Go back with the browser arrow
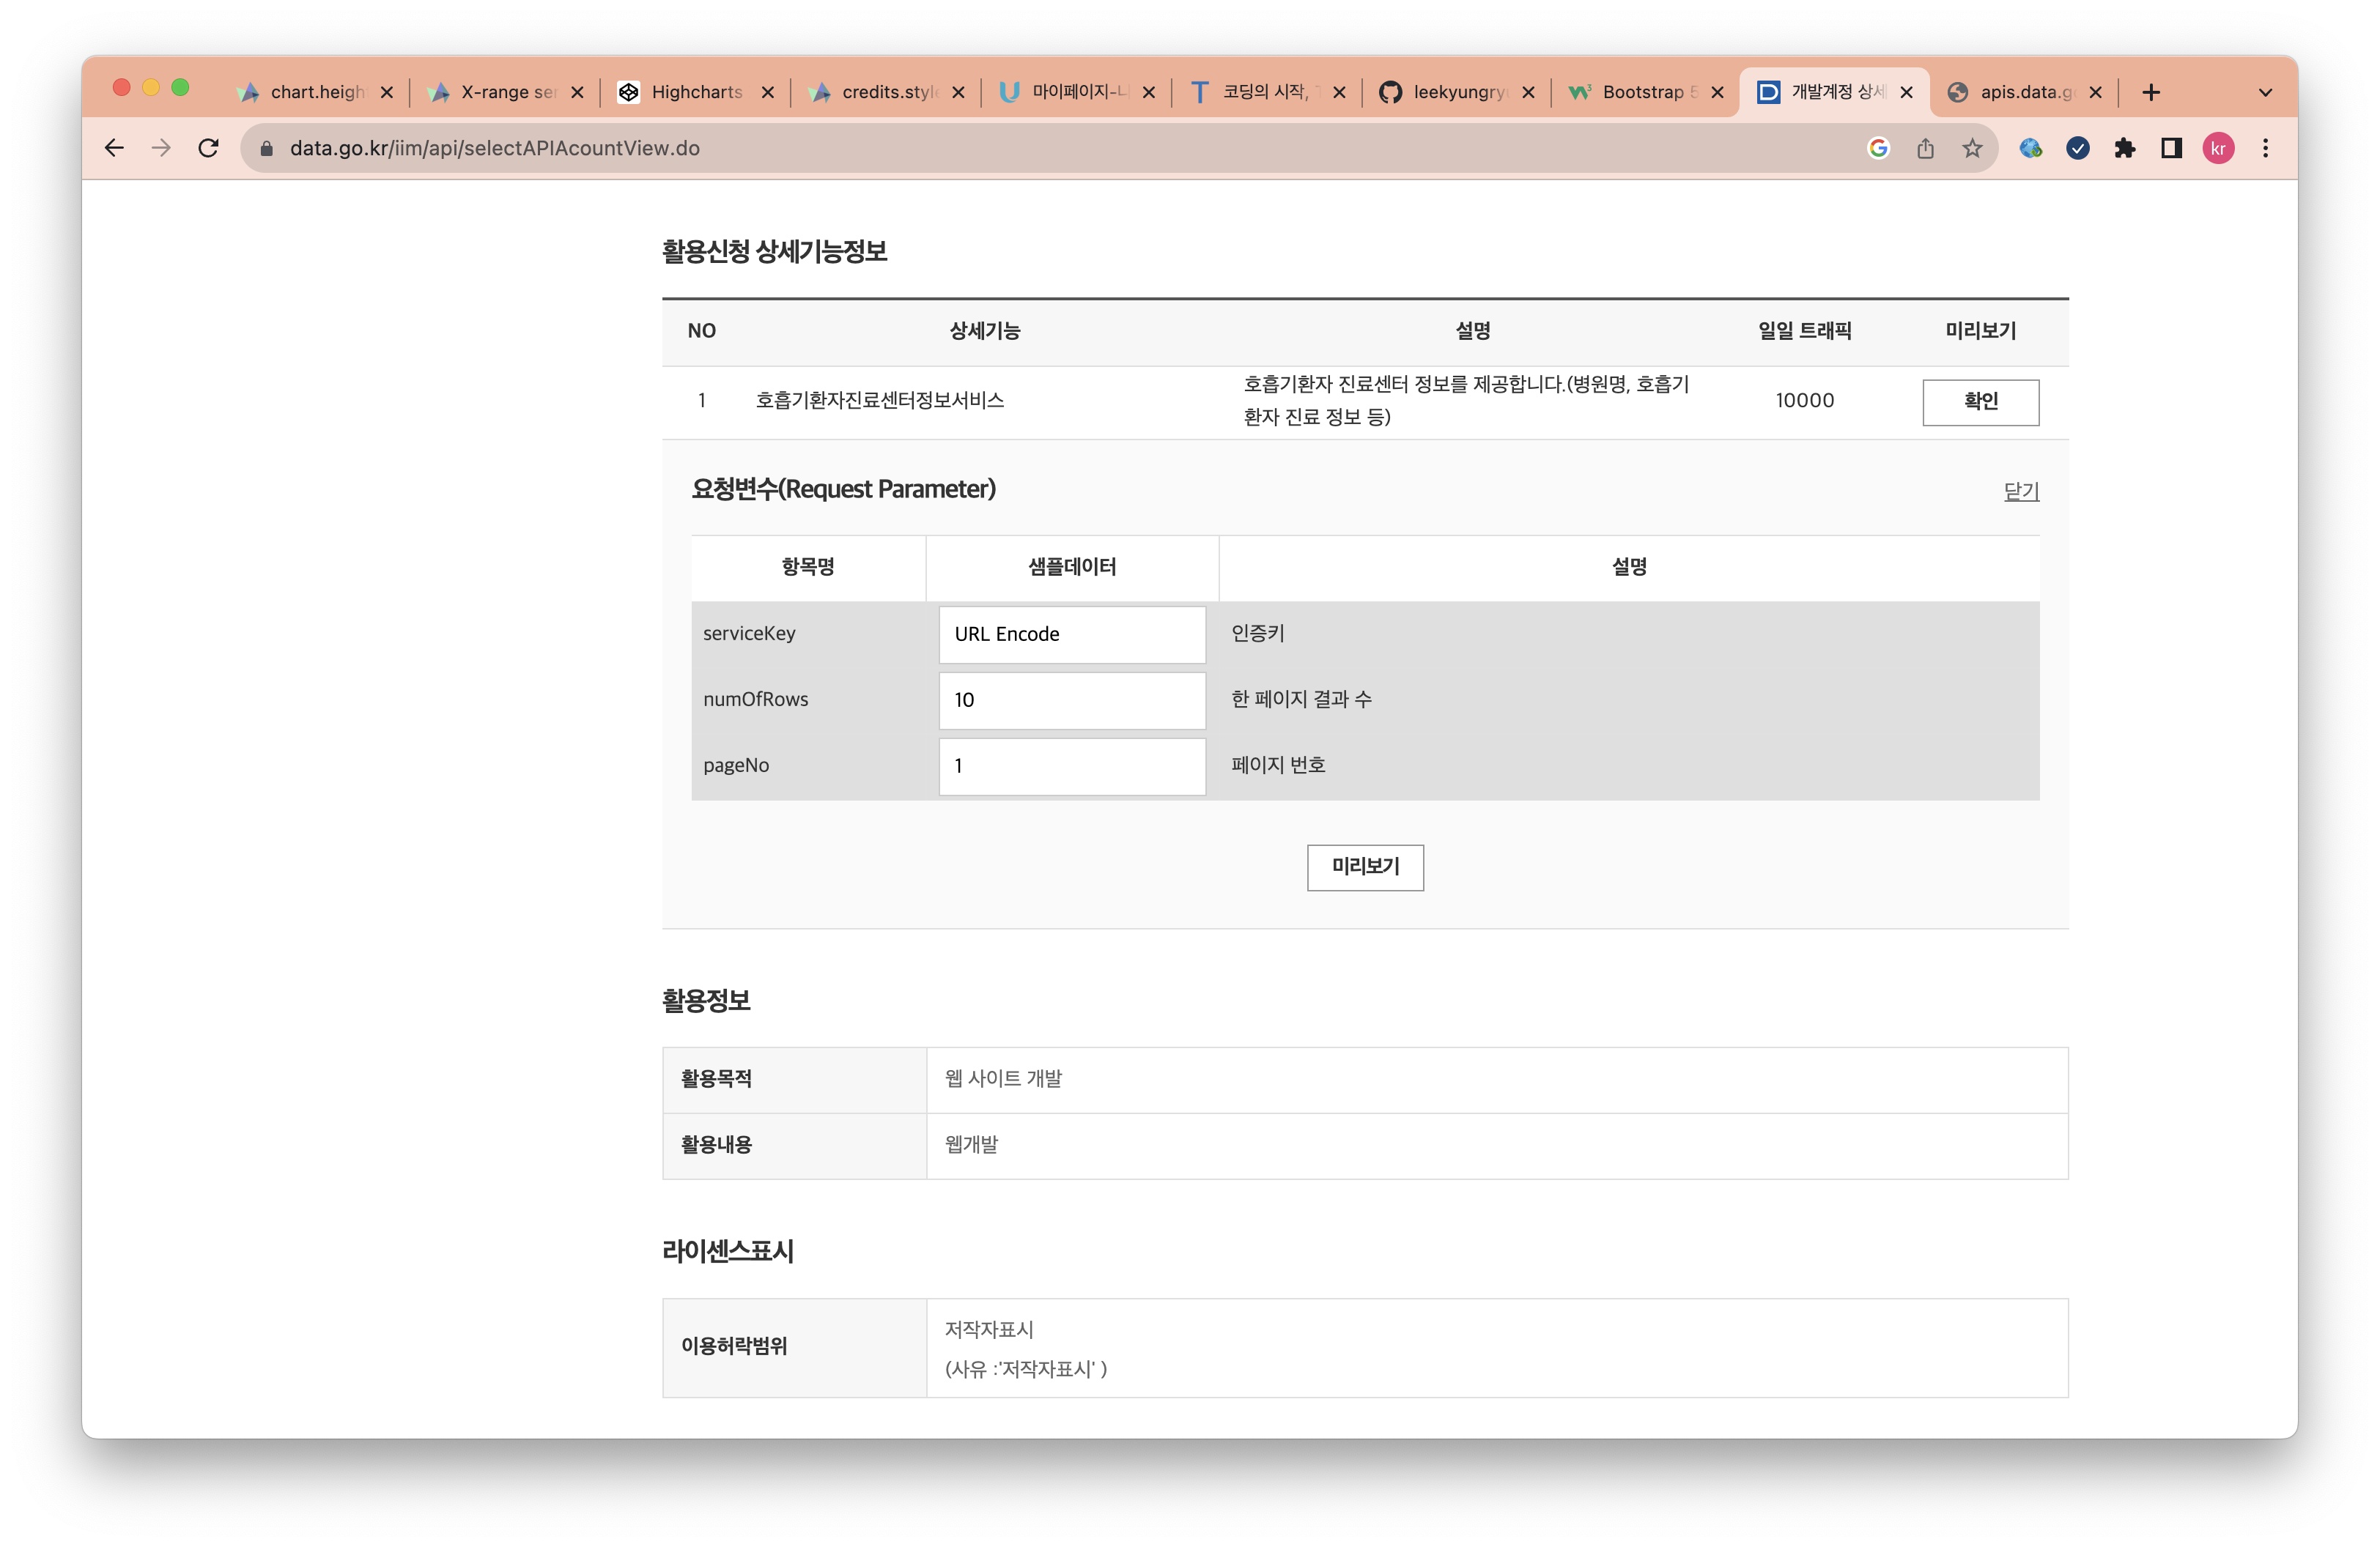The width and height of the screenshot is (2380, 1547). (114, 148)
